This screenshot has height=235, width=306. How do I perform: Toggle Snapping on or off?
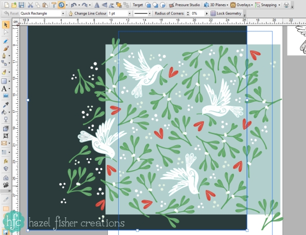tap(266, 5)
